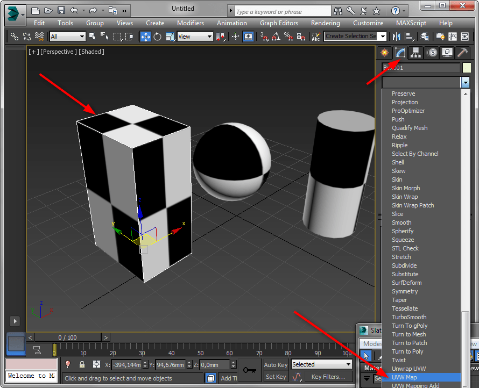The width and height of the screenshot is (479, 388).
Task: Select UVW Map from modifier list
Action: (x=404, y=377)
